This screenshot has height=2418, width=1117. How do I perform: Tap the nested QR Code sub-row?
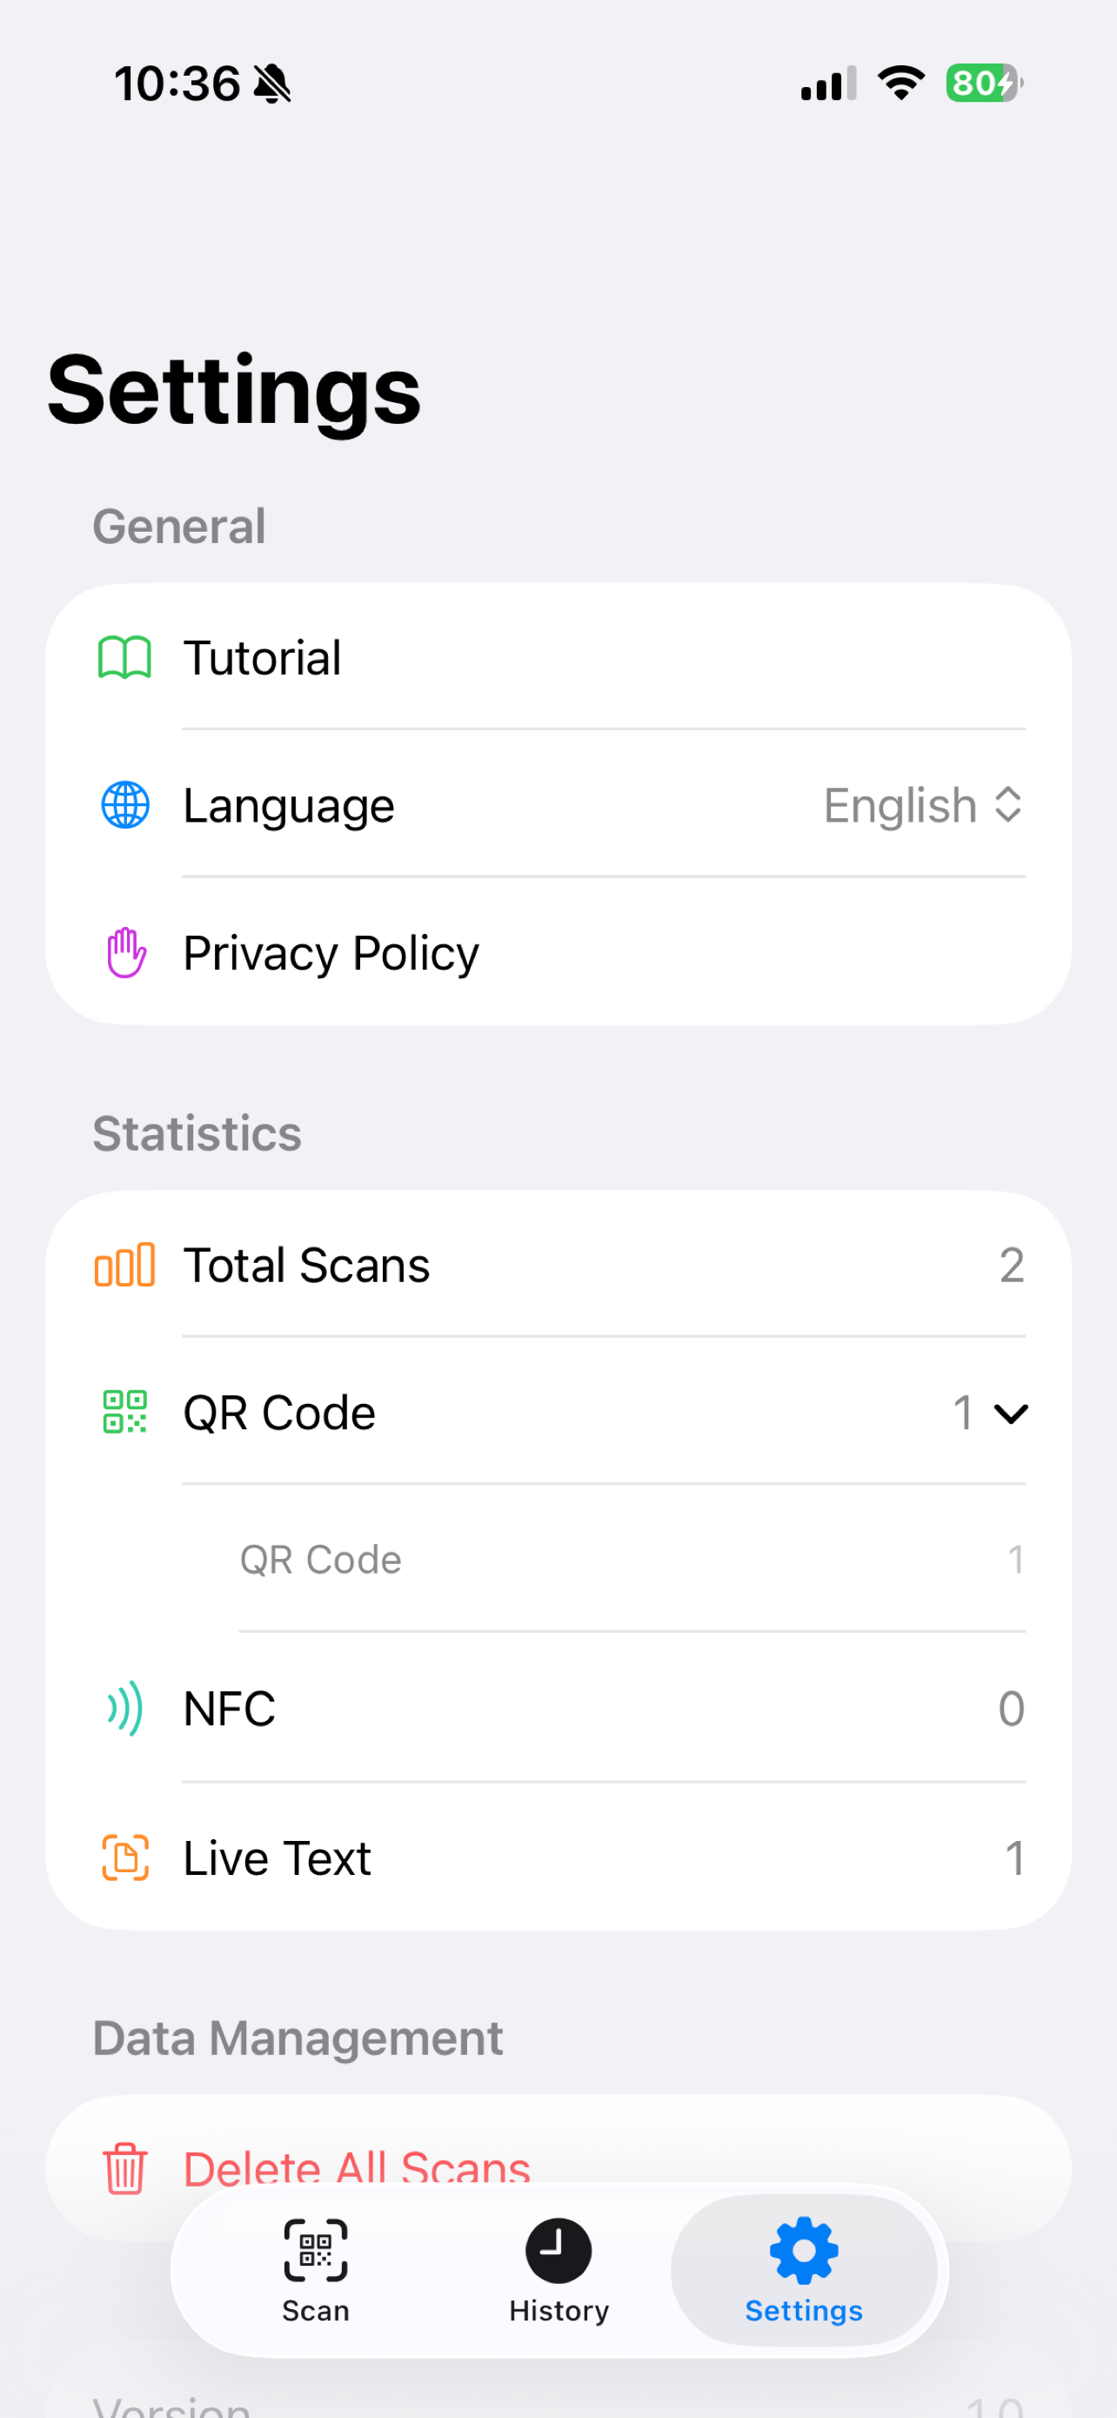(632, 1560)
